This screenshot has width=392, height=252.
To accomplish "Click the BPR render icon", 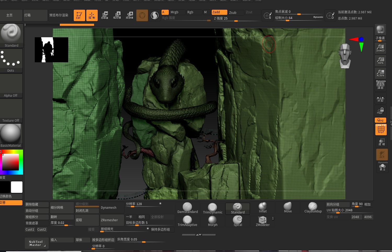I will 380,29.
